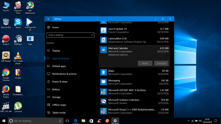Image resolution: width=221 pixels, height=124 pixels.
Task: Select Microsoft Visual C++ 2008 Redistributable icon
Action: 103,111
